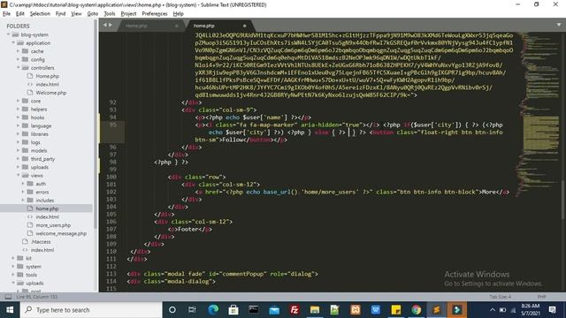Change the Tab Size: 4 setting
This screenshot has width=566, height=318.
pyautogui.click(x=500, y=297)
